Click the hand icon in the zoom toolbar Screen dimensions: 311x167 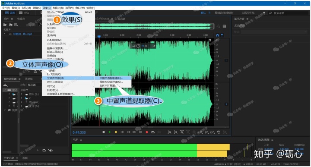click(219, 132)
